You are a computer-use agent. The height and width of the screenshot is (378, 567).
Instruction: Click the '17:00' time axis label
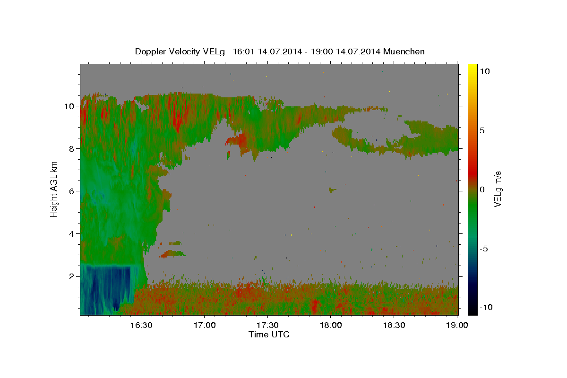(x=205, y=325)
